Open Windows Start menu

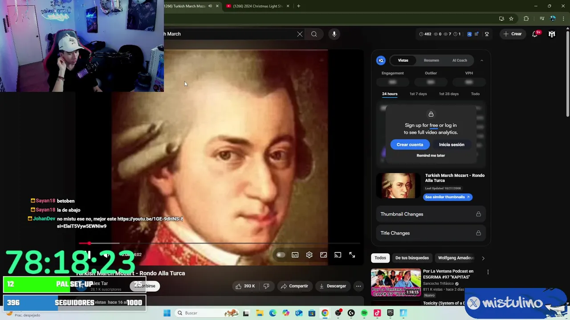167,313
